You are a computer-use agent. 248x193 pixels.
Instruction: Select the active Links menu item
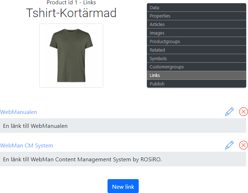pyautogui.click(x=196, y=75)
